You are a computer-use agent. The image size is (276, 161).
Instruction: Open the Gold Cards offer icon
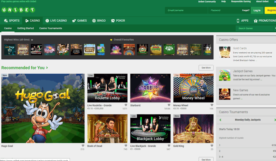pyautogui.click(x=225, y=53)
